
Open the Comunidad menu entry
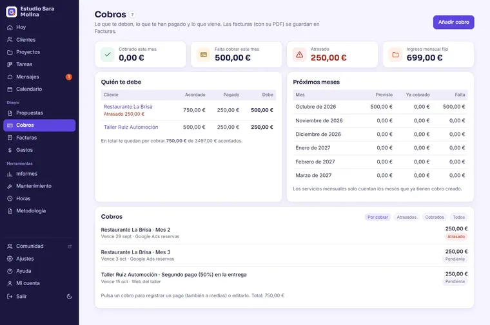(x=39, y=246)
